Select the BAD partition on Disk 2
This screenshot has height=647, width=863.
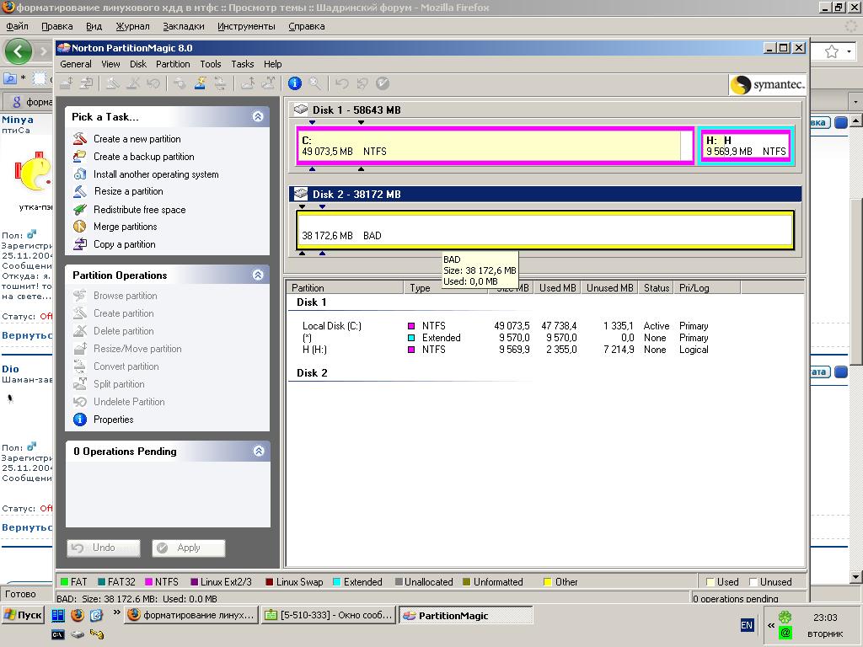545,230
